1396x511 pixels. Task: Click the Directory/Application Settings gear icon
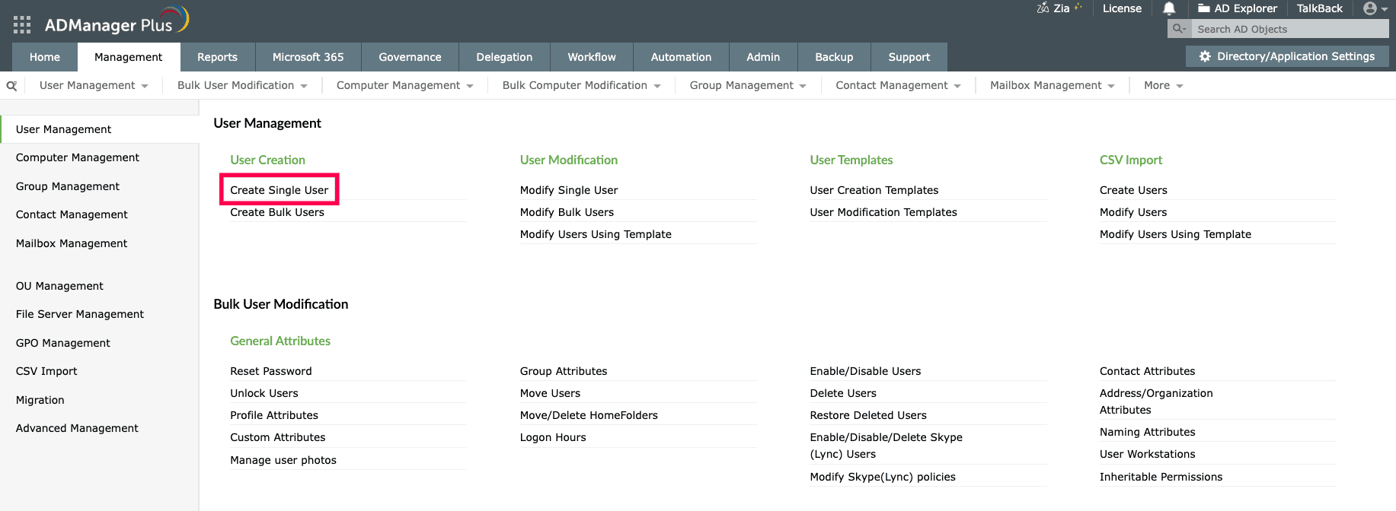tap(1205, 56)
